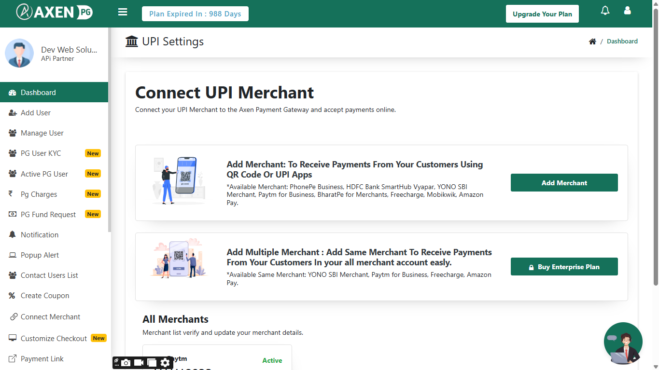Start screen recording with video camera icon
Screen dimensions: 659x370
pos(139,363)
